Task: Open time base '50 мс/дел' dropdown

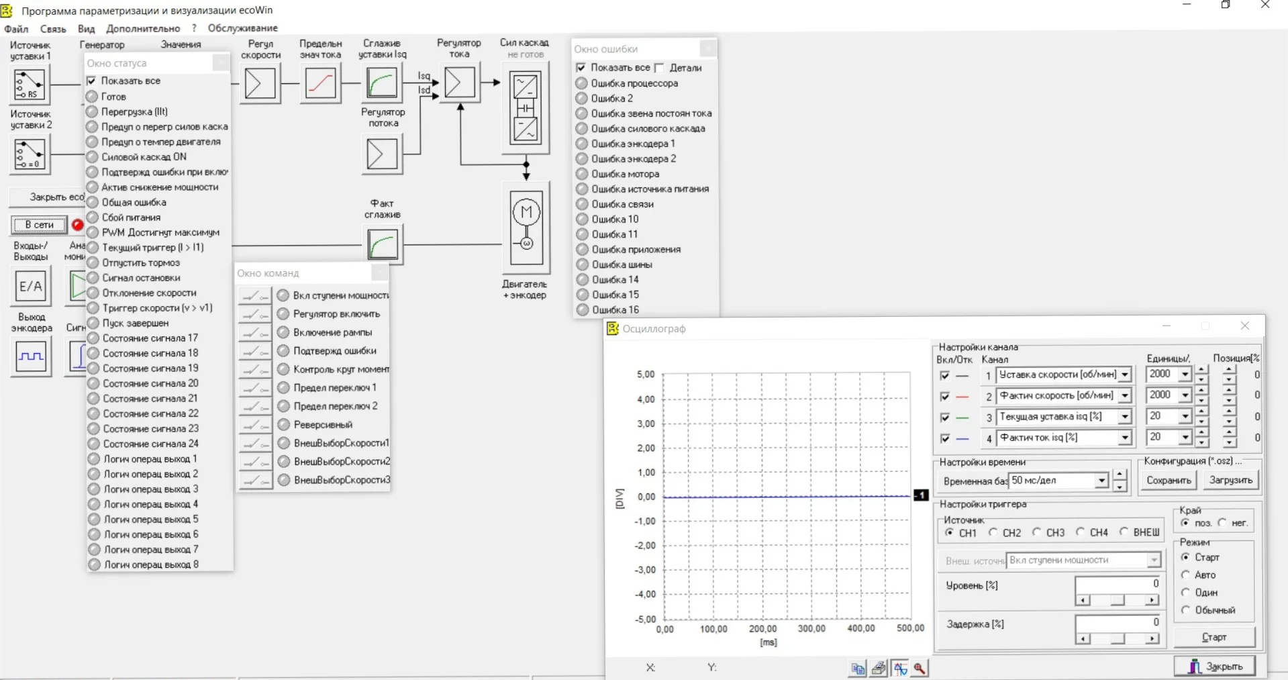Action: (x=1101, y=481)
